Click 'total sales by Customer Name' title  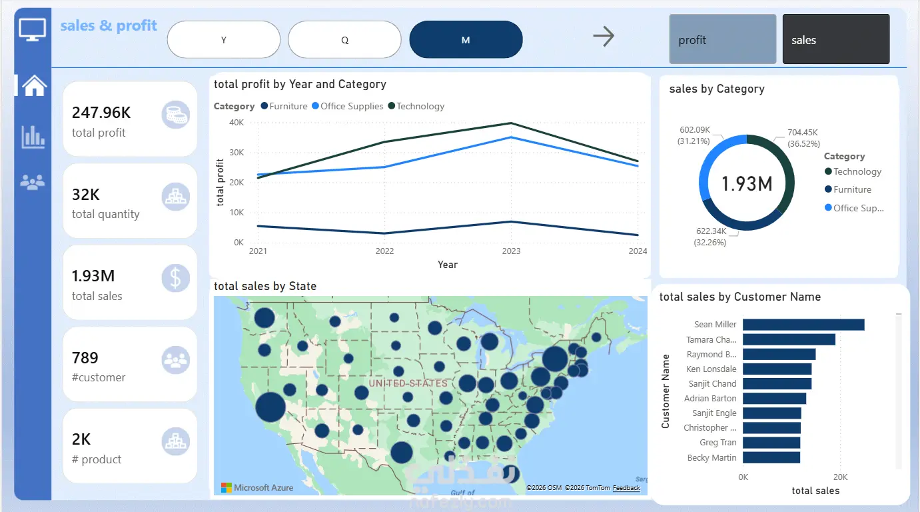[x=740, y=297]
